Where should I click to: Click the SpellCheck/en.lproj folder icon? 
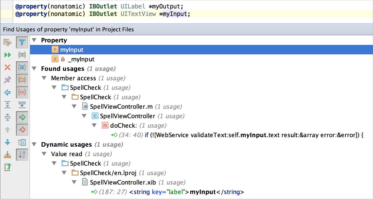pyautogui.click(x=75, y=173)
